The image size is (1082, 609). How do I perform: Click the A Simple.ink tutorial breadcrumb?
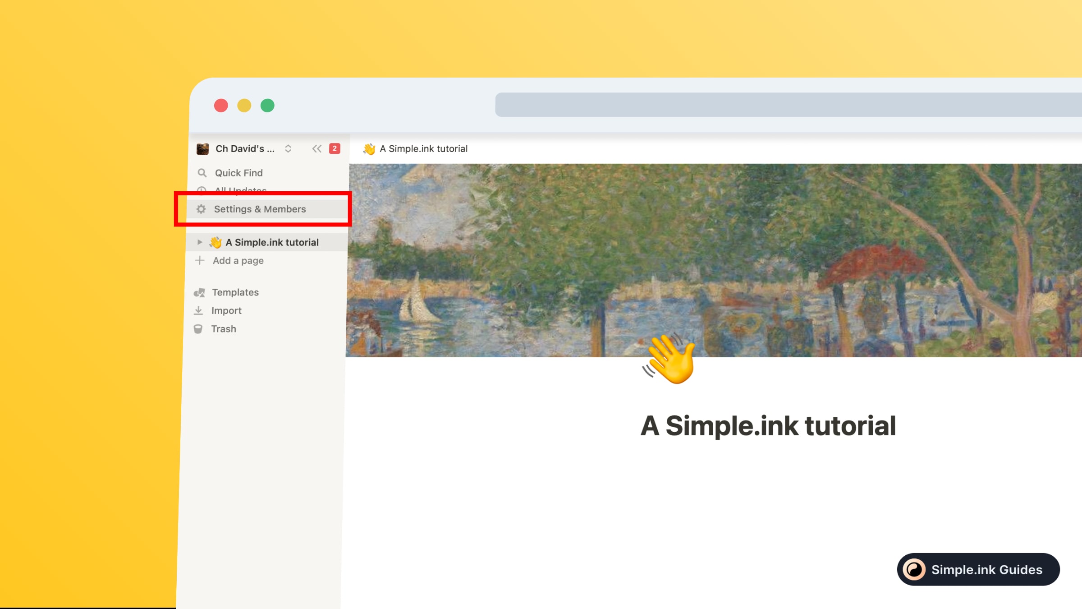click(423, 148)
